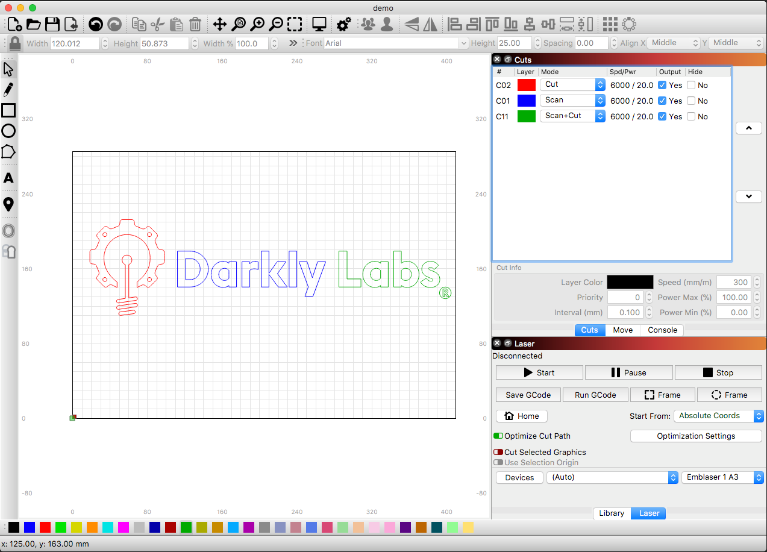The width and height of the screenshot is (767, 552).
Task: Click the Zoom In magnifier icon
Action: [257, 24]
